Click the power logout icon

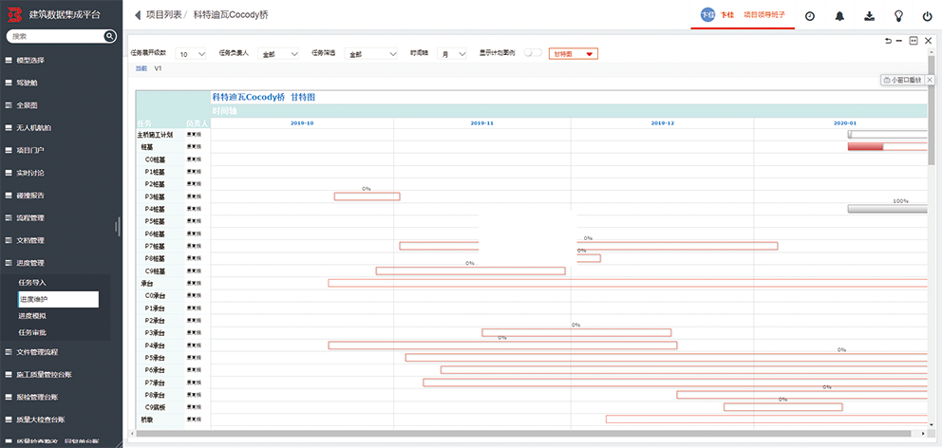927,16
